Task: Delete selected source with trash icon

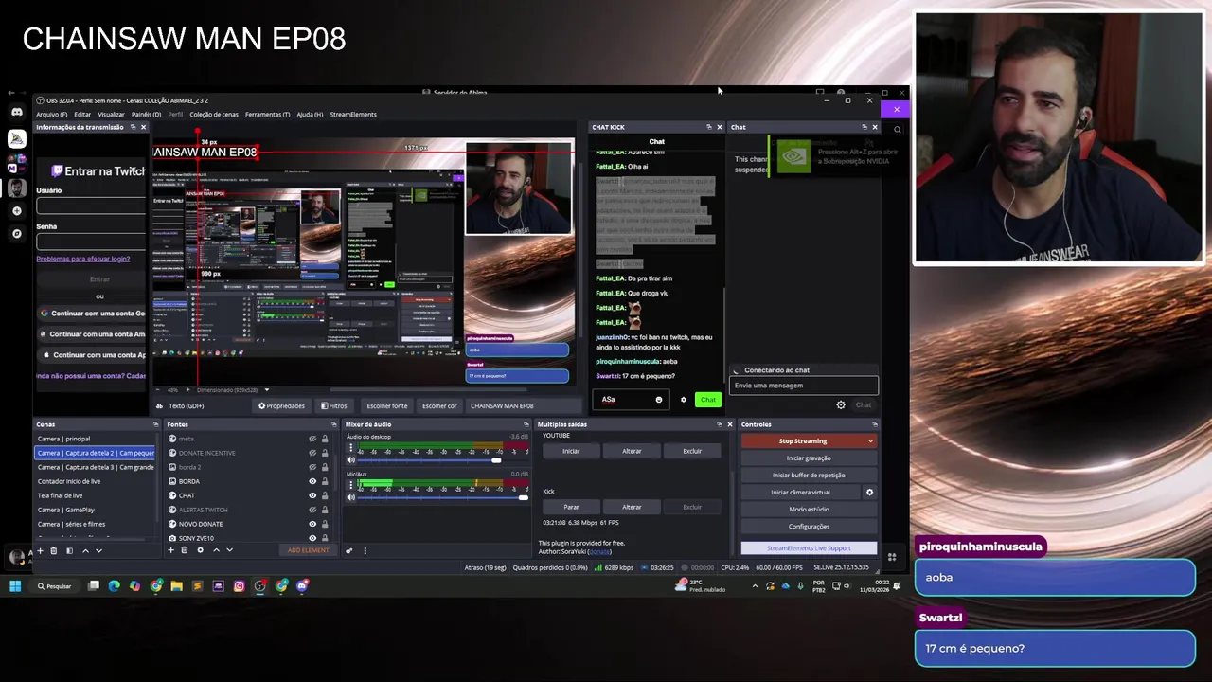Action: click(x=185, y=550)
